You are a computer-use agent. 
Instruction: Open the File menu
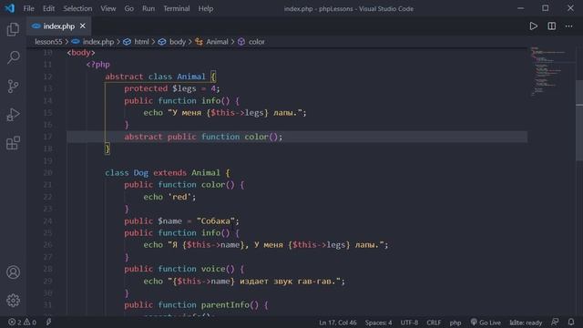tap(28, 8)
